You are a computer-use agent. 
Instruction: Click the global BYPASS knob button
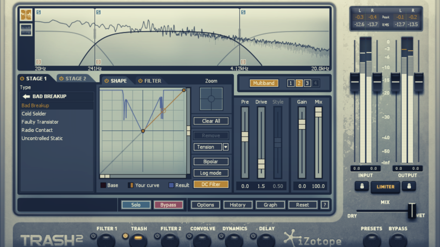tap(398, 240)
